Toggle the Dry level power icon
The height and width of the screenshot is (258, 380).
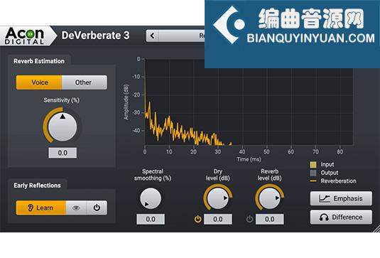[197, 219]
